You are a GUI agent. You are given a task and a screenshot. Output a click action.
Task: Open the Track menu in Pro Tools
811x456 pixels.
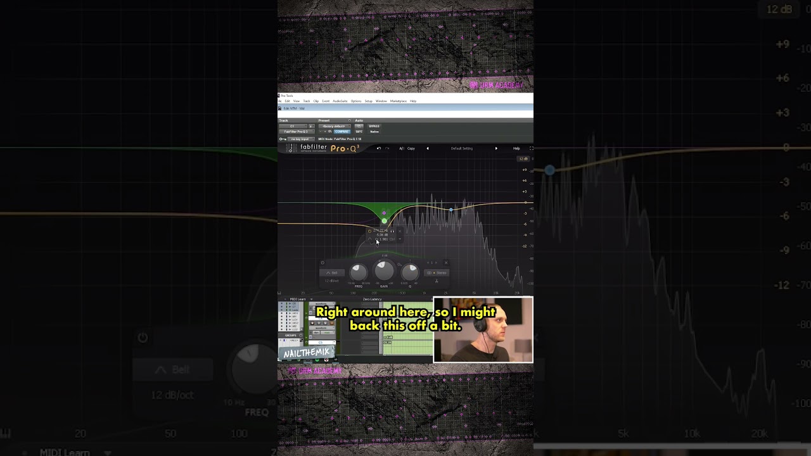pyautogui.click(x=307, y=101)
